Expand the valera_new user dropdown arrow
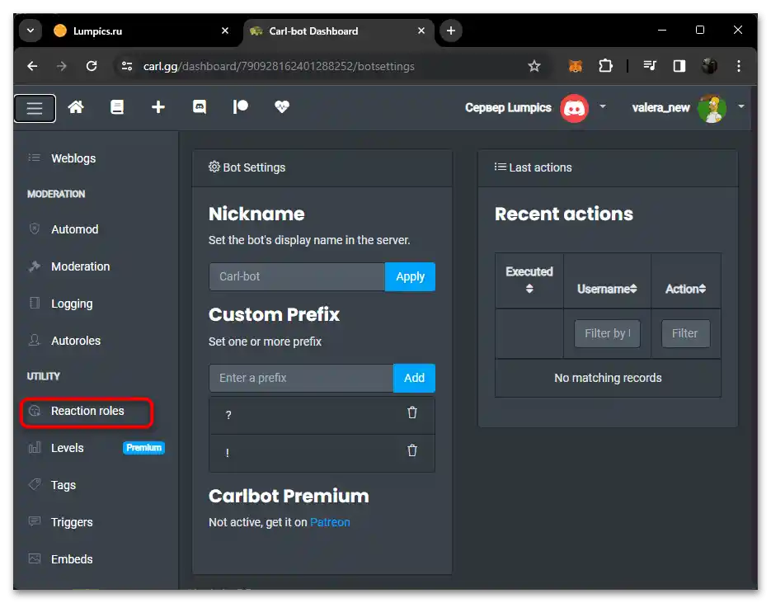This screenshot has width=771, height=603. click(741, 106)
